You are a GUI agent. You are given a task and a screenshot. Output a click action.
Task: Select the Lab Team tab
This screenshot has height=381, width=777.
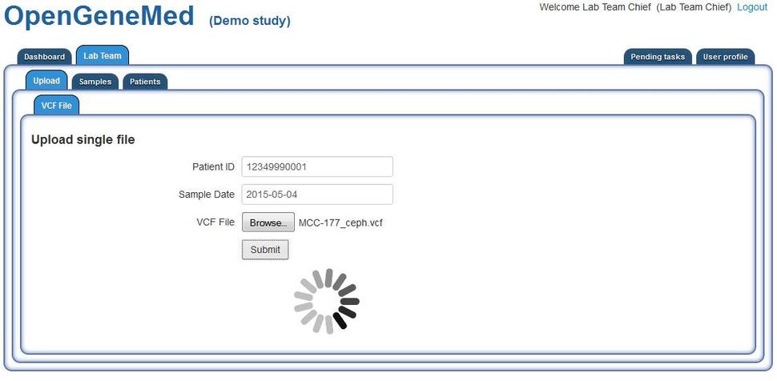coord(103,56)
